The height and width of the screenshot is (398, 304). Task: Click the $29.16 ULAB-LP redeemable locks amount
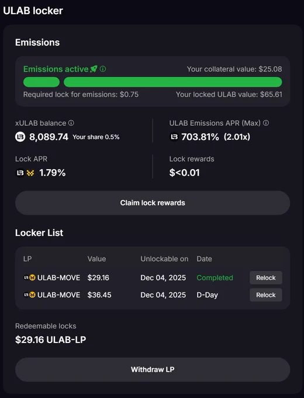(x=51, y=339)
